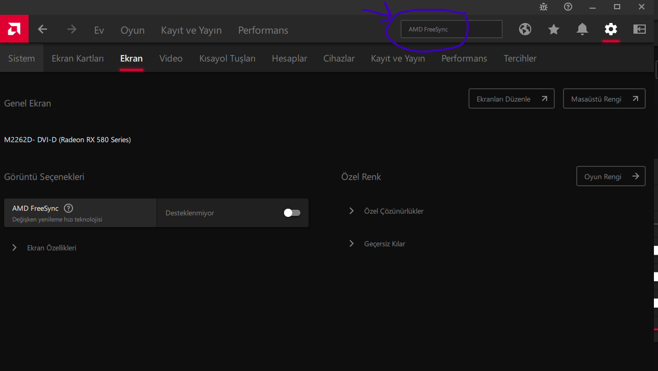The height and width of the screenshot is (371, 658).
Task: Open the web browser globe icon
Action: click(525, 29)
